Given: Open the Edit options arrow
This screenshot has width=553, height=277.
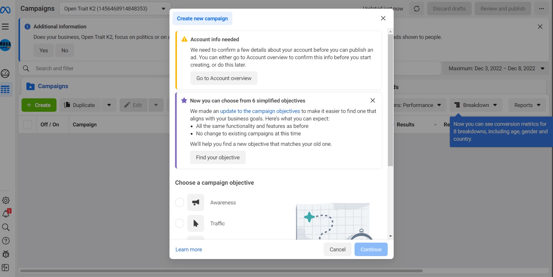Looking at the screenshot, I should [x=156, y=105].
